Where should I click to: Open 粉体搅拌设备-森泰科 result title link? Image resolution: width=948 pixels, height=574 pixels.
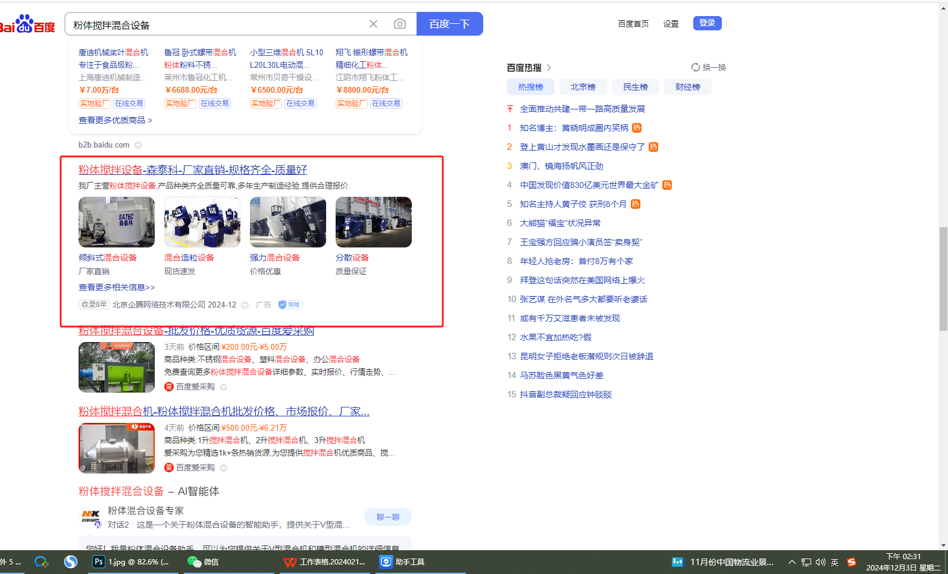click(193, 170)
